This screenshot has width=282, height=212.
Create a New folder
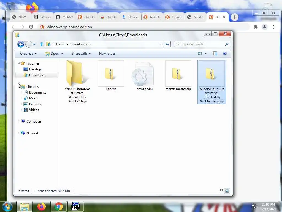click(x=107, y=54)
